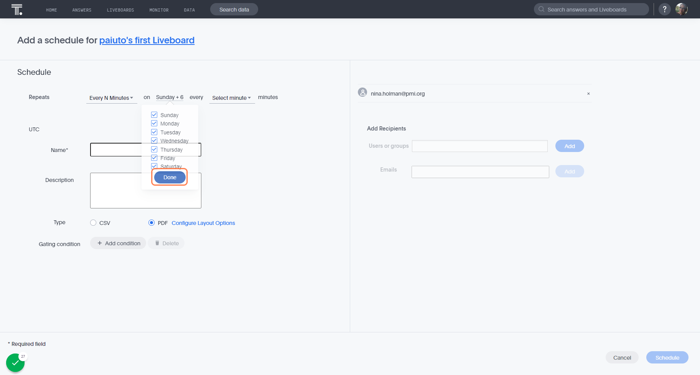The width and height of the screenshot is (700, 375).
Task: Click Add condition button
Action: point(118,243)
